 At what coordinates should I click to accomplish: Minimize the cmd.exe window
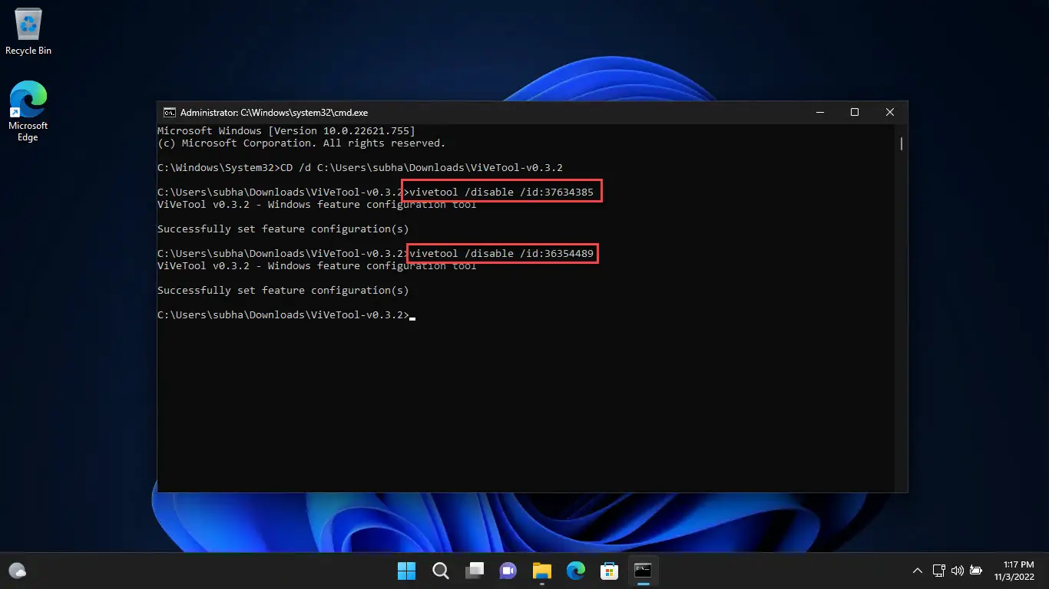point(819,112)
